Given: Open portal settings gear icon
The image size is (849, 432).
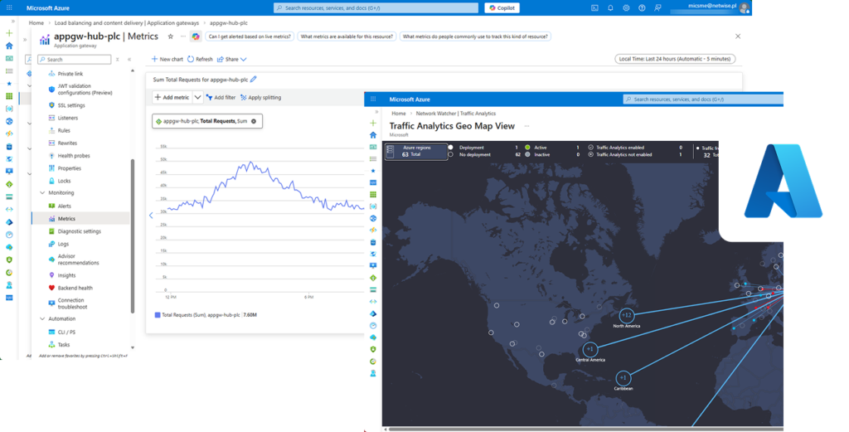Looking at the screenshot, I should tap(626, 7).
